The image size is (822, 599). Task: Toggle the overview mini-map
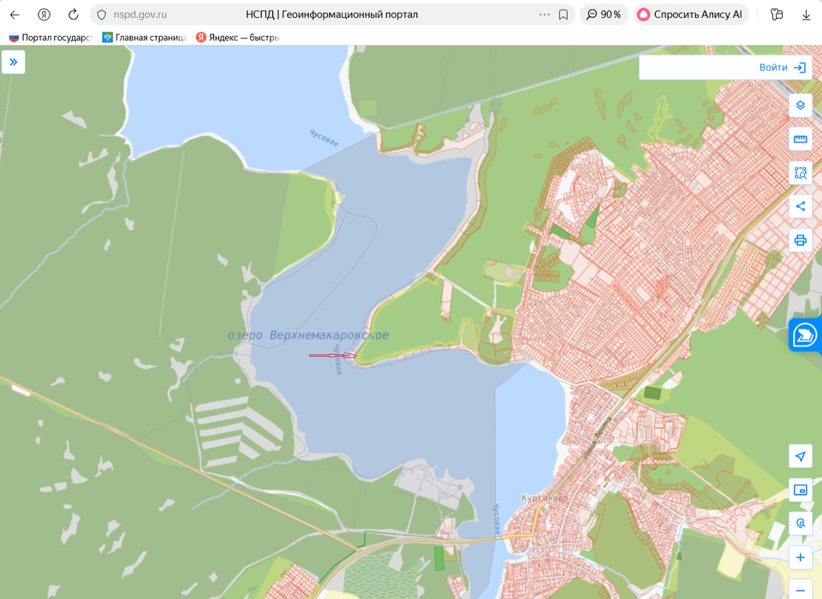pyautogui.click(x=800, y=490)
